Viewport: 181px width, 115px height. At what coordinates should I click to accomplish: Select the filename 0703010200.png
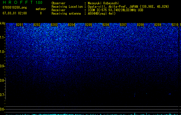15,8
